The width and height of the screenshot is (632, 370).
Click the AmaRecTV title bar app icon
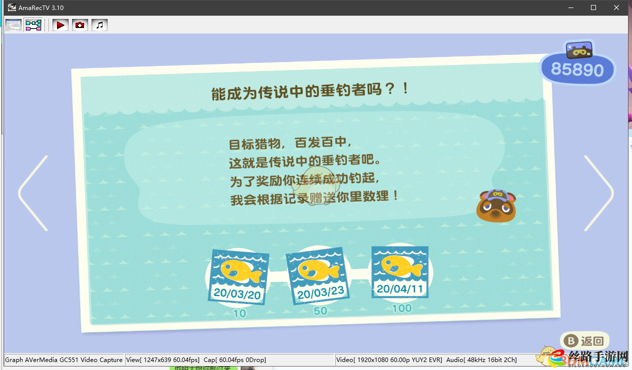12,7
